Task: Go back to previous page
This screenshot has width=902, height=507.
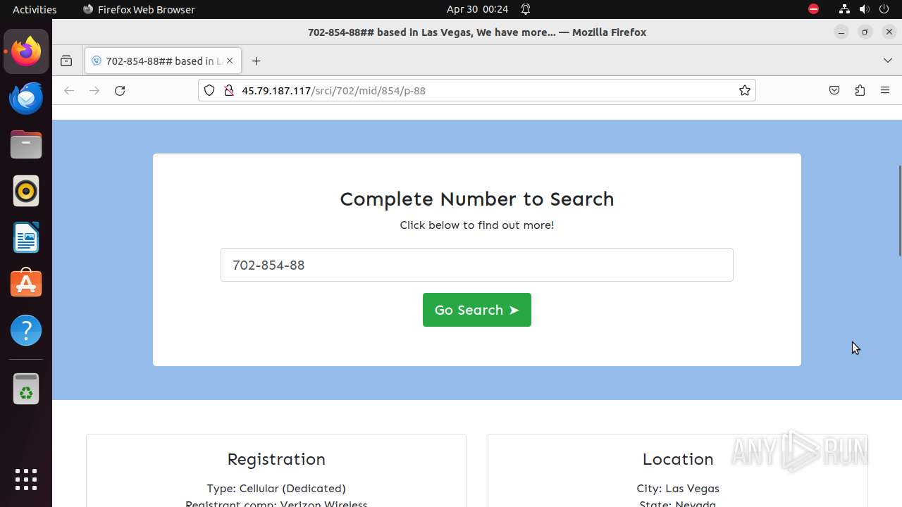Action: click(x=69, y=90)
